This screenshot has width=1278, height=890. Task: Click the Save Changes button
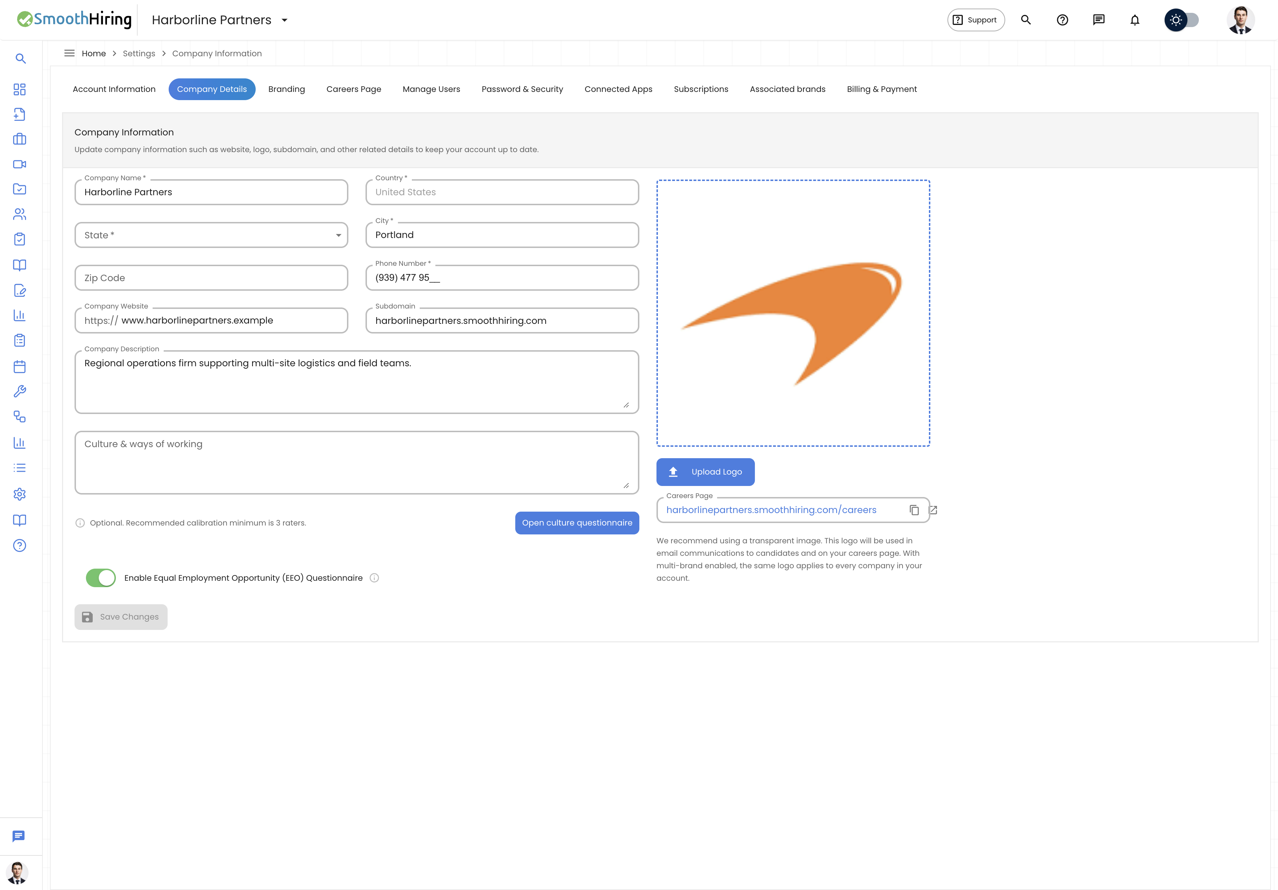121,617
